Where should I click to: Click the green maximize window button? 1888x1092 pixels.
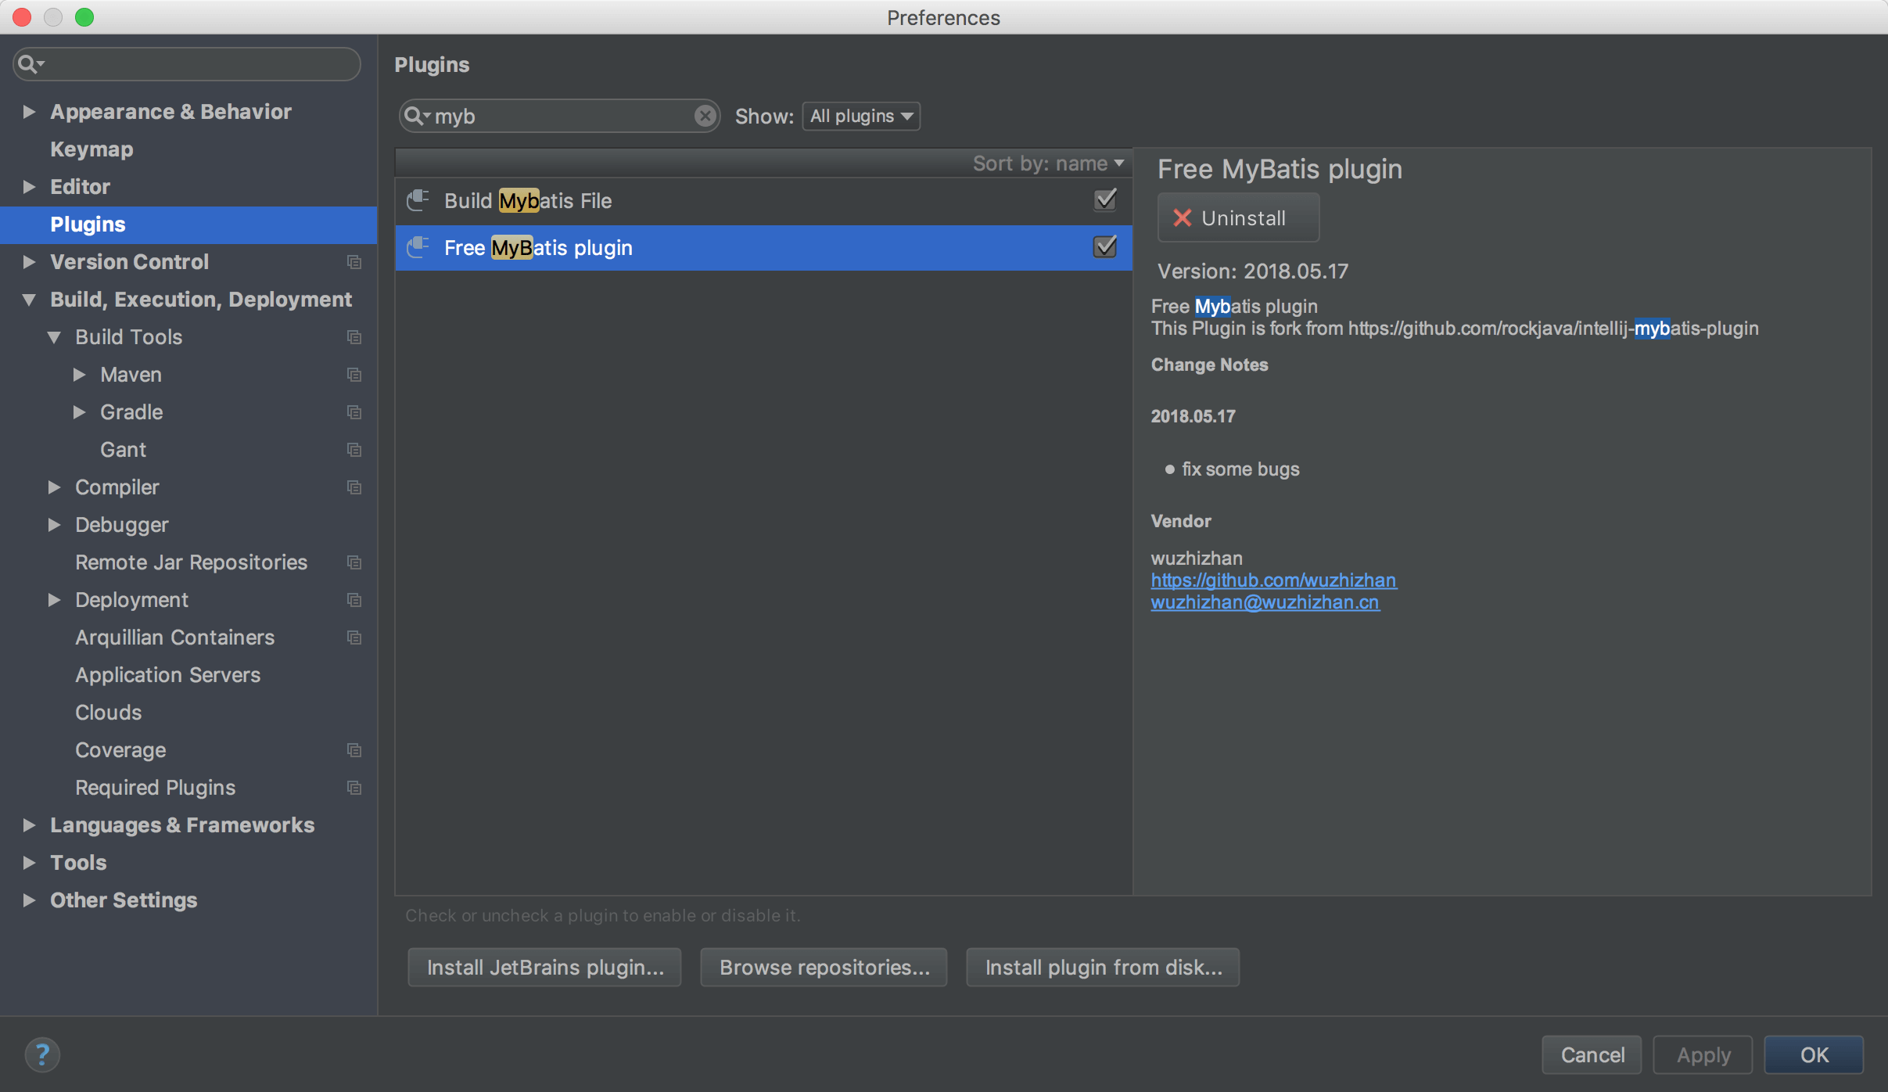[84, 17]
